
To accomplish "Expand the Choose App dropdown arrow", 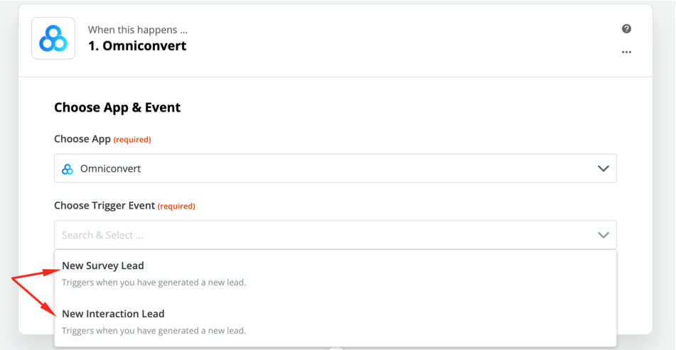I will click(603, 169).
